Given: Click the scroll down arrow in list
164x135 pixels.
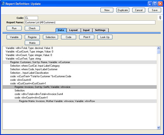Looking at the screenshot, I should pyautogui.click(x=159, y=127).
